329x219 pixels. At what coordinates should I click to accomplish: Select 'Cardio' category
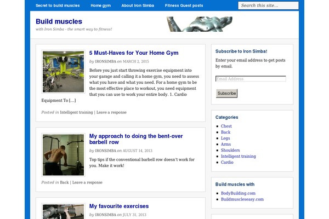click(x=227, y=163)
